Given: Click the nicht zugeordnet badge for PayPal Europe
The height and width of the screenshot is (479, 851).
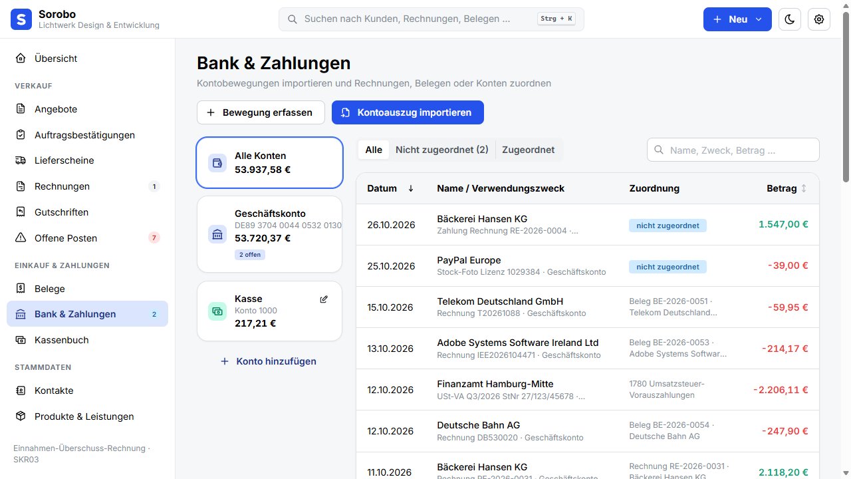Looking at the screenshot, I should pos(668,267).
